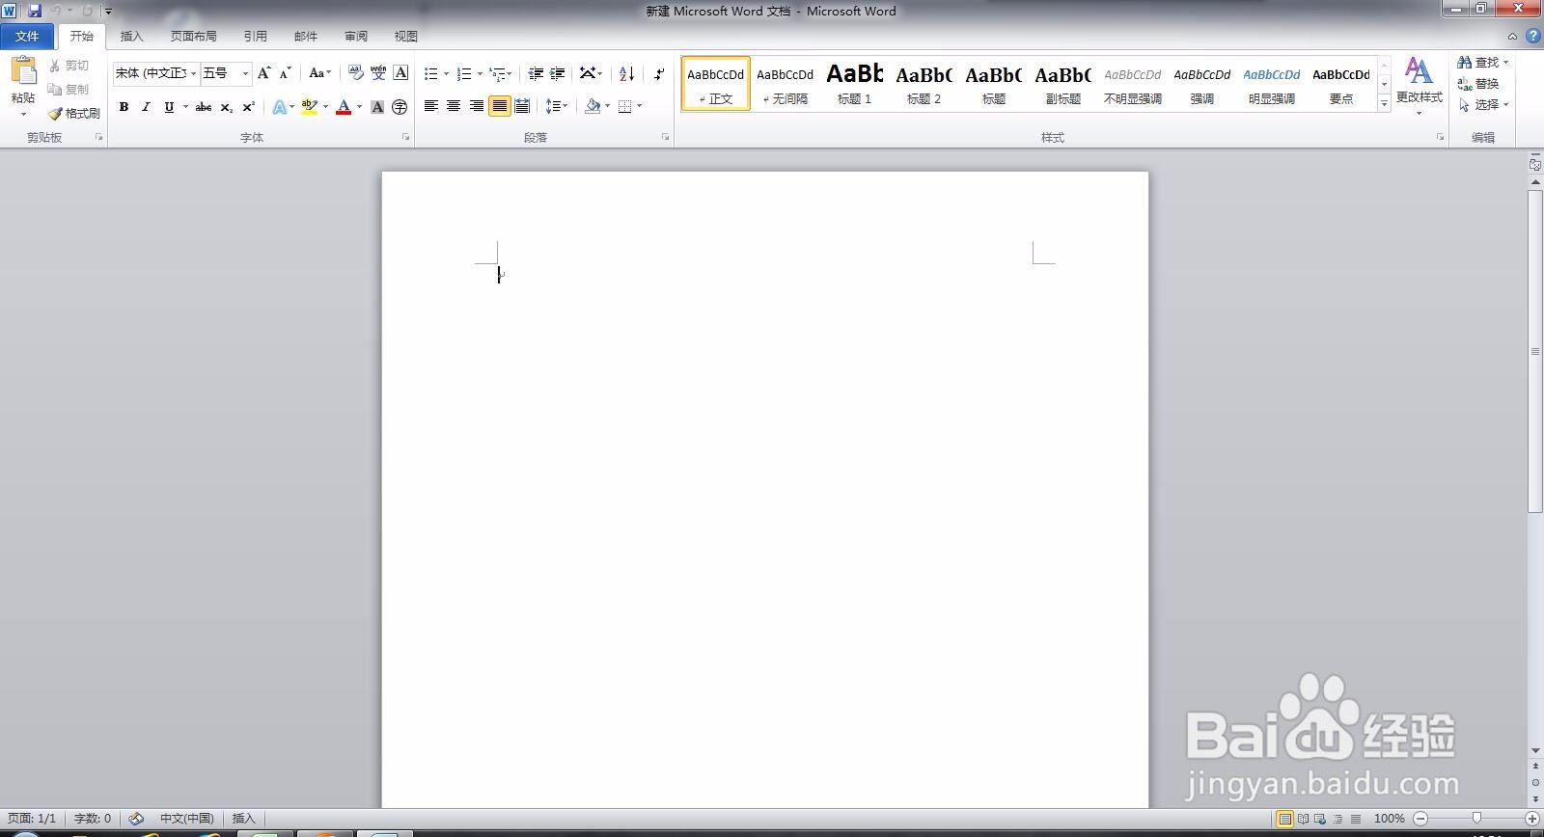Click the Cut (剪切) scissors button
The image size is (1544, 837).
tap(69, 66)
